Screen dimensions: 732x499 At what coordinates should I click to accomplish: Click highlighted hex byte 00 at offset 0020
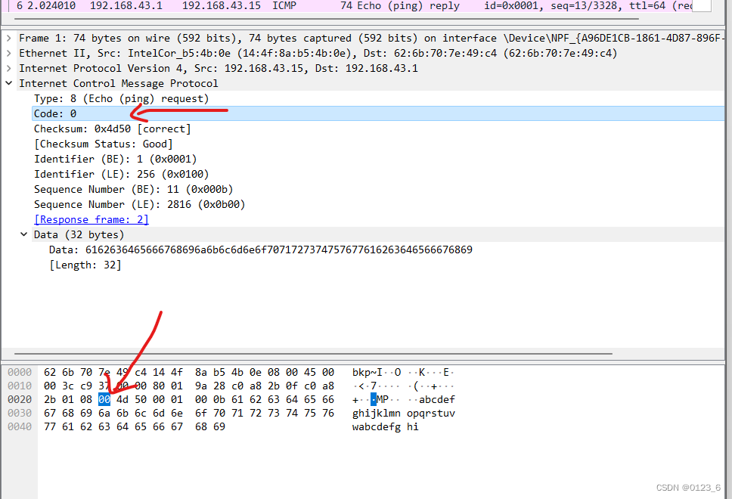104,399
